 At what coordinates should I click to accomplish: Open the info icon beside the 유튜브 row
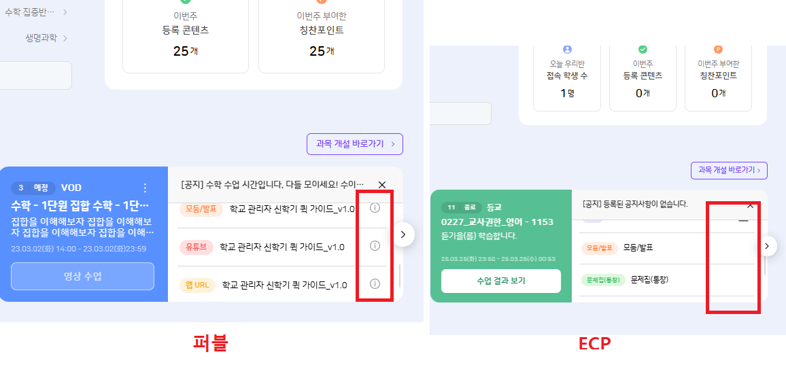click(x=375, y=245)
